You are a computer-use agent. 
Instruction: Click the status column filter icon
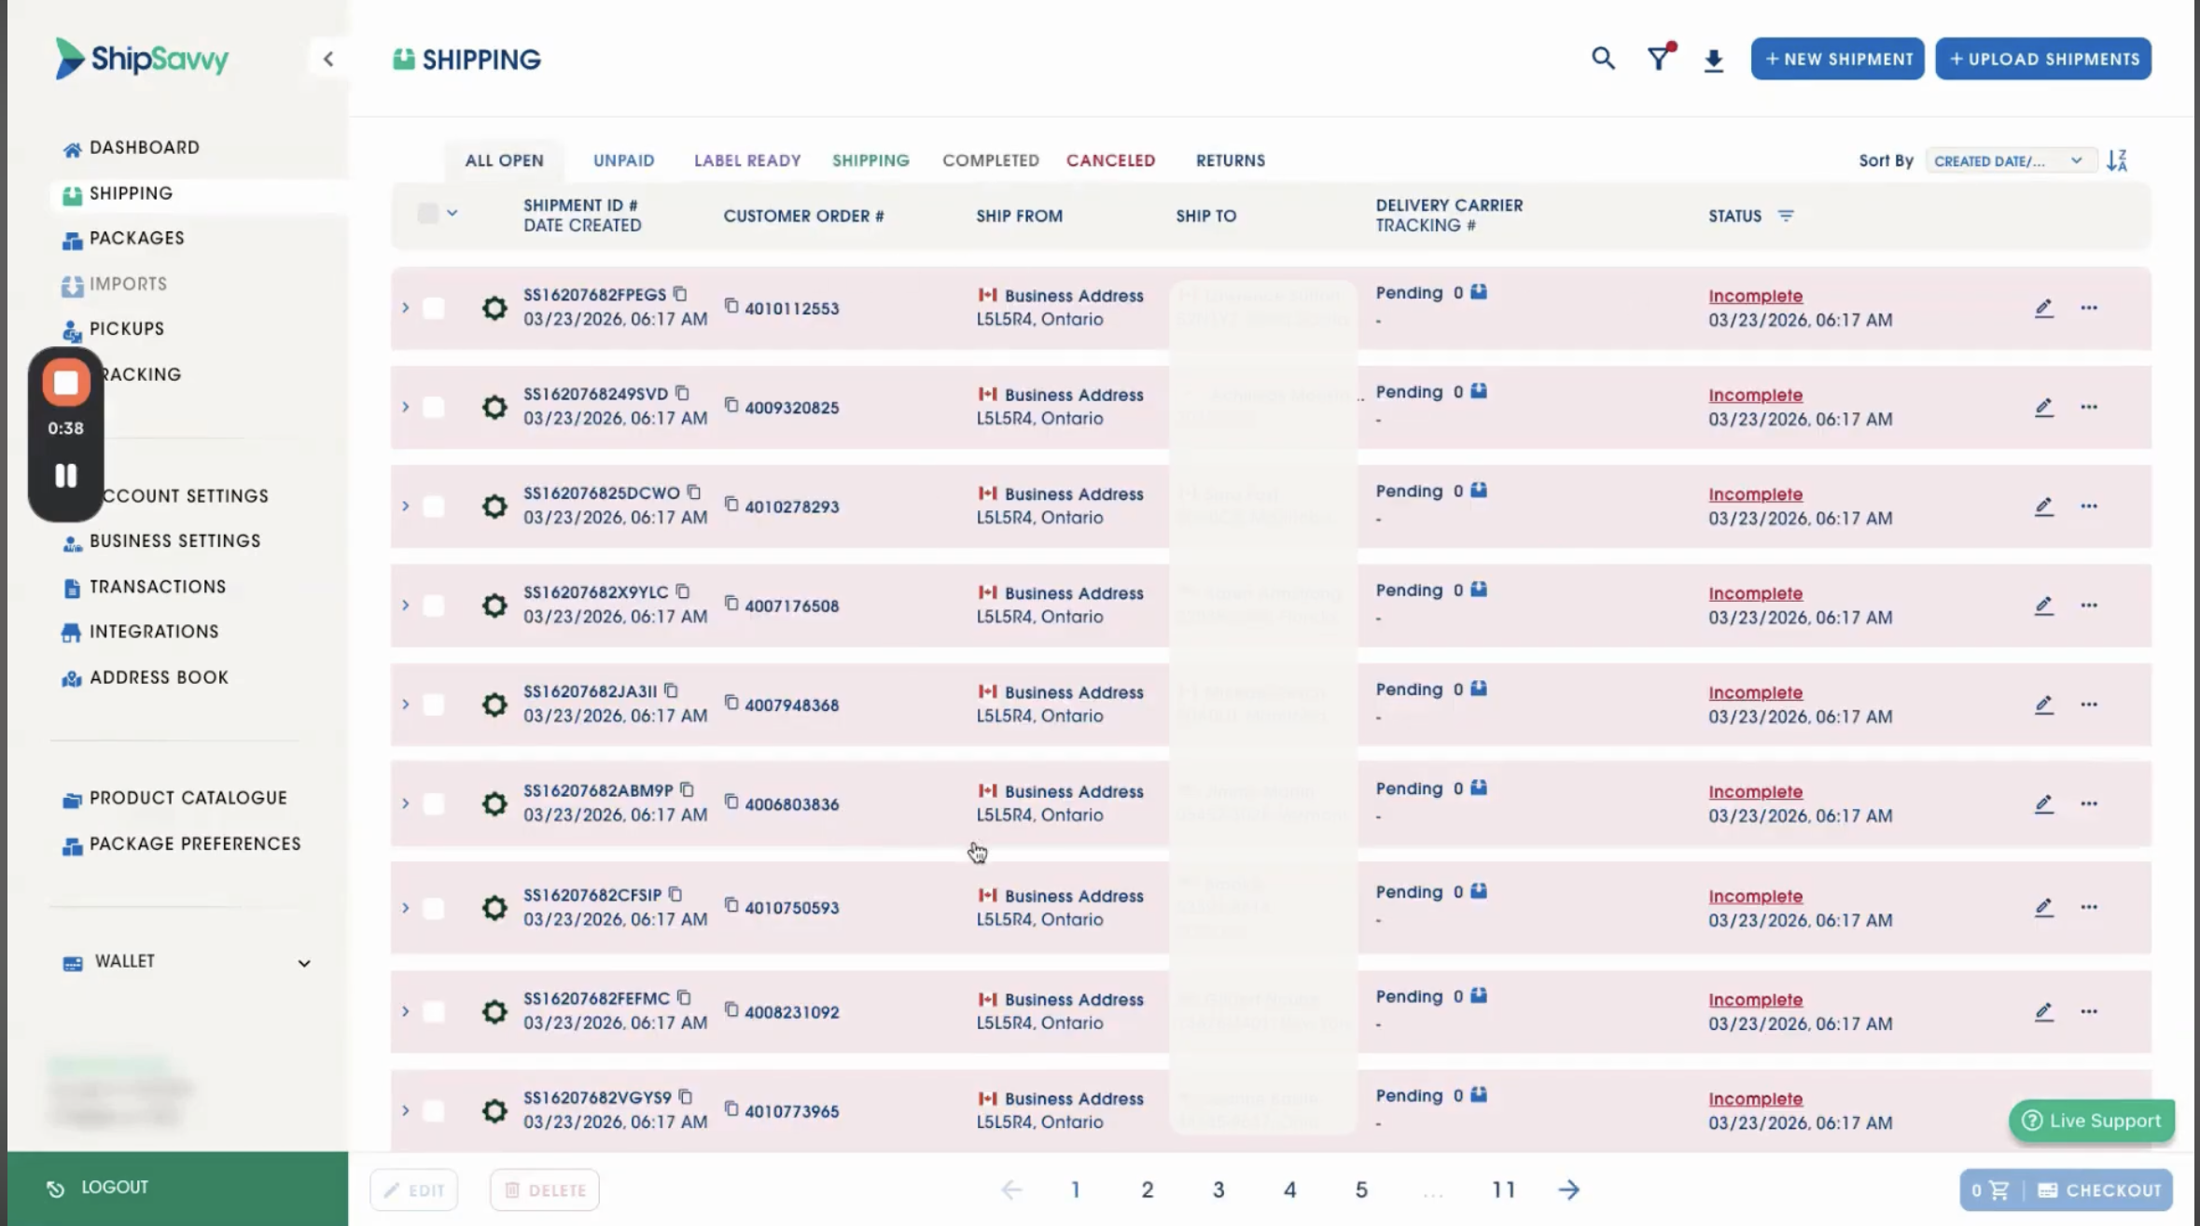click(1785, 216)
